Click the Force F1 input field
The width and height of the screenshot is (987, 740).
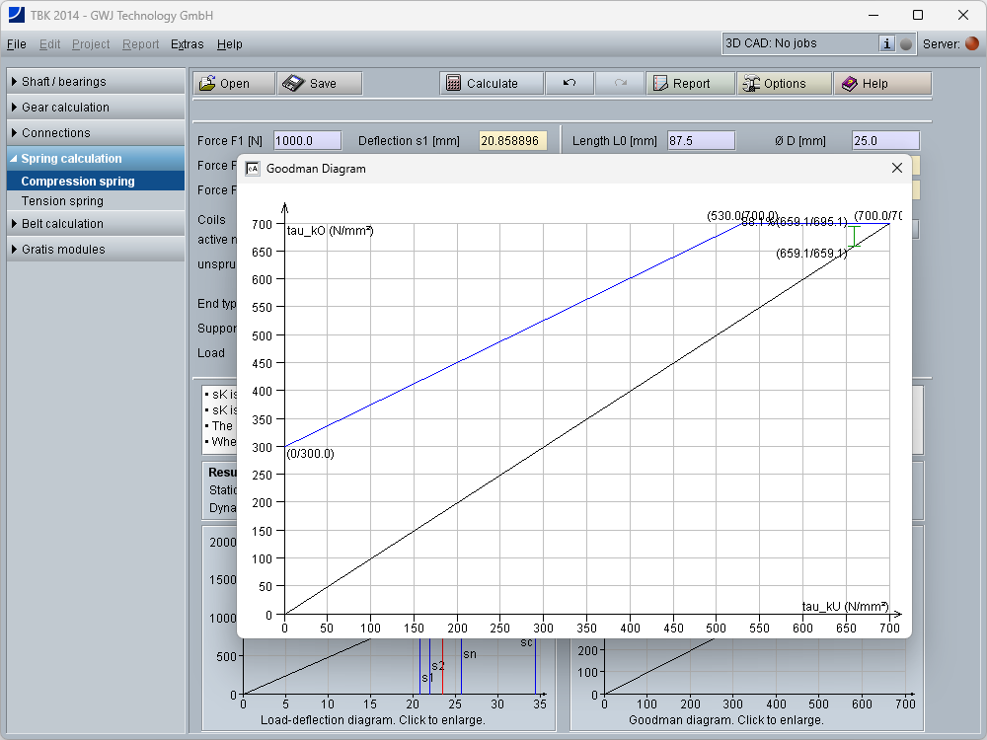click(307, 141)
